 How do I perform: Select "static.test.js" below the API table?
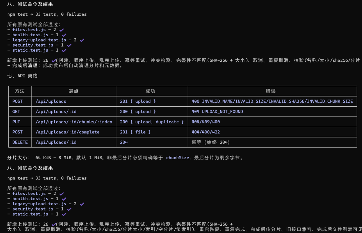click(30, 214)
